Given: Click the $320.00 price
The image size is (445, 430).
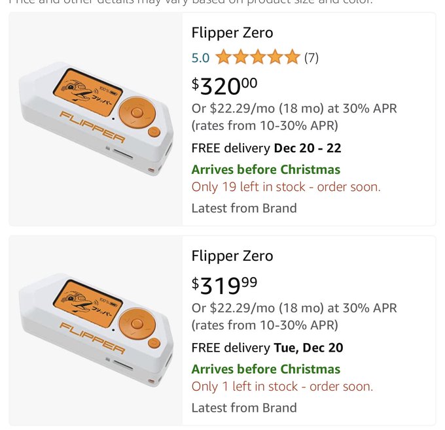Looking at the screenshot, I should pyautogui.click(x=224, y=85).
